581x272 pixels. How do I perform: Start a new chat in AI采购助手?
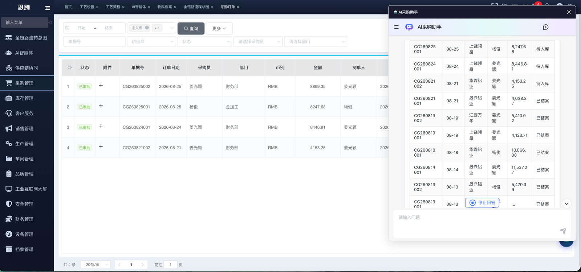tap(545, 27)
